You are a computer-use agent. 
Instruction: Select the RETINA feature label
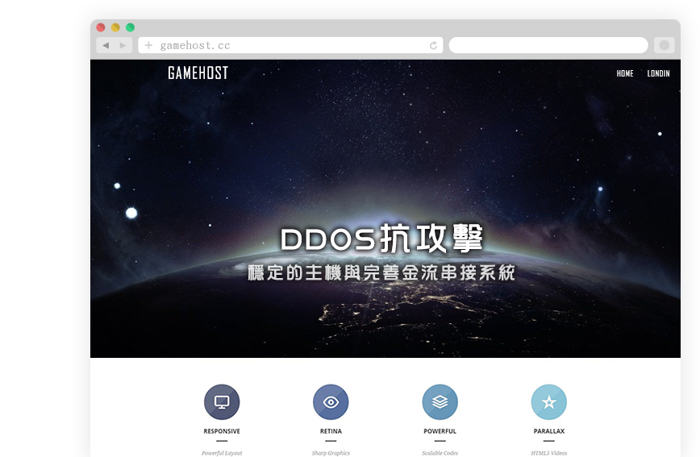[331, 431]
